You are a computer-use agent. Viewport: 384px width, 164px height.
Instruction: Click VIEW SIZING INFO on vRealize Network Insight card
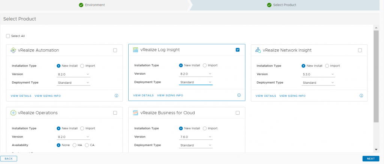[292, 96]
